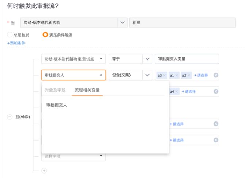Collapse the 且(AND) condition group

pyautogui.click(x=10, y=117)
